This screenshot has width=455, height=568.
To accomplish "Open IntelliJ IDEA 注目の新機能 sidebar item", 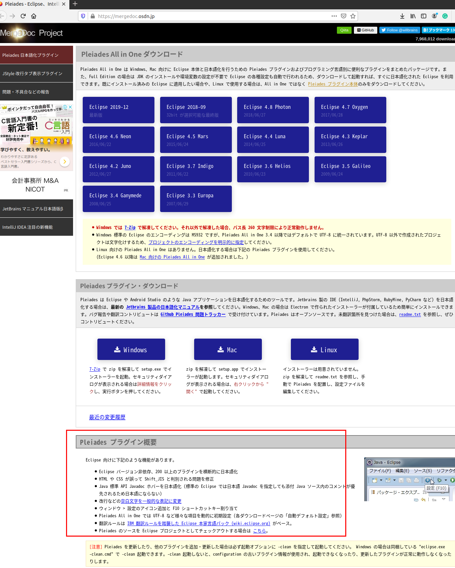I will pyautogui.click(x=36, y=227).
